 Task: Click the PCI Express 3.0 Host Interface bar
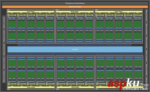(75, 3)
